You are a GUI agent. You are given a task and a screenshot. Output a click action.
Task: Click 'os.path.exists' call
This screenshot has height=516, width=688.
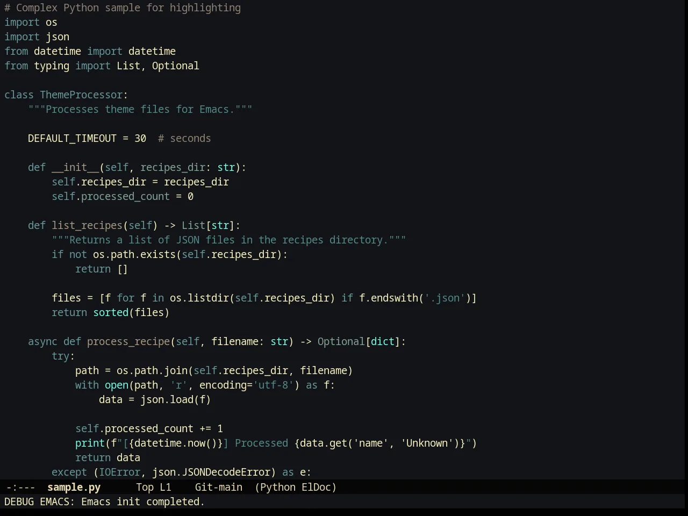pos(134,255)
